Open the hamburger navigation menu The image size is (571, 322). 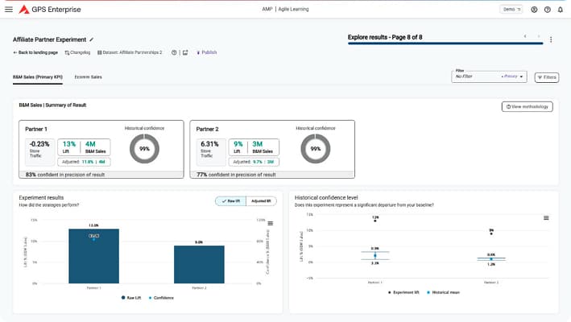pyautogui.click(x=9, y=10)
